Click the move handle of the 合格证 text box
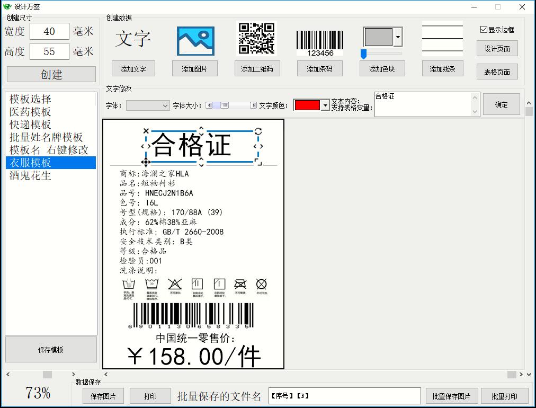Screen dimensions: 536x408 pos(146,162)
